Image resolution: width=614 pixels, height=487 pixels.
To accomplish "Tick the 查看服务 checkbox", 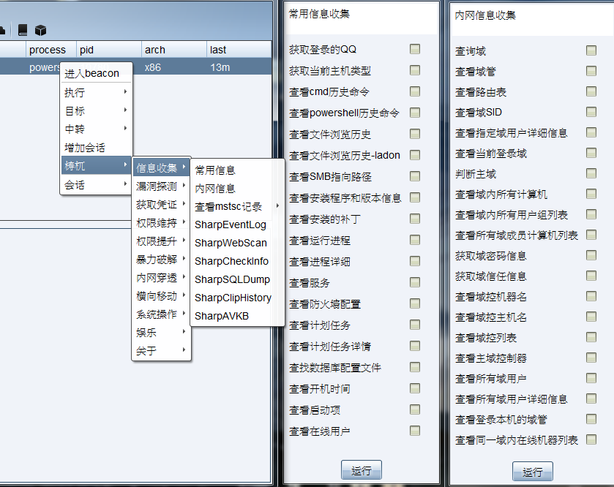I will click(x=415, y=282).
